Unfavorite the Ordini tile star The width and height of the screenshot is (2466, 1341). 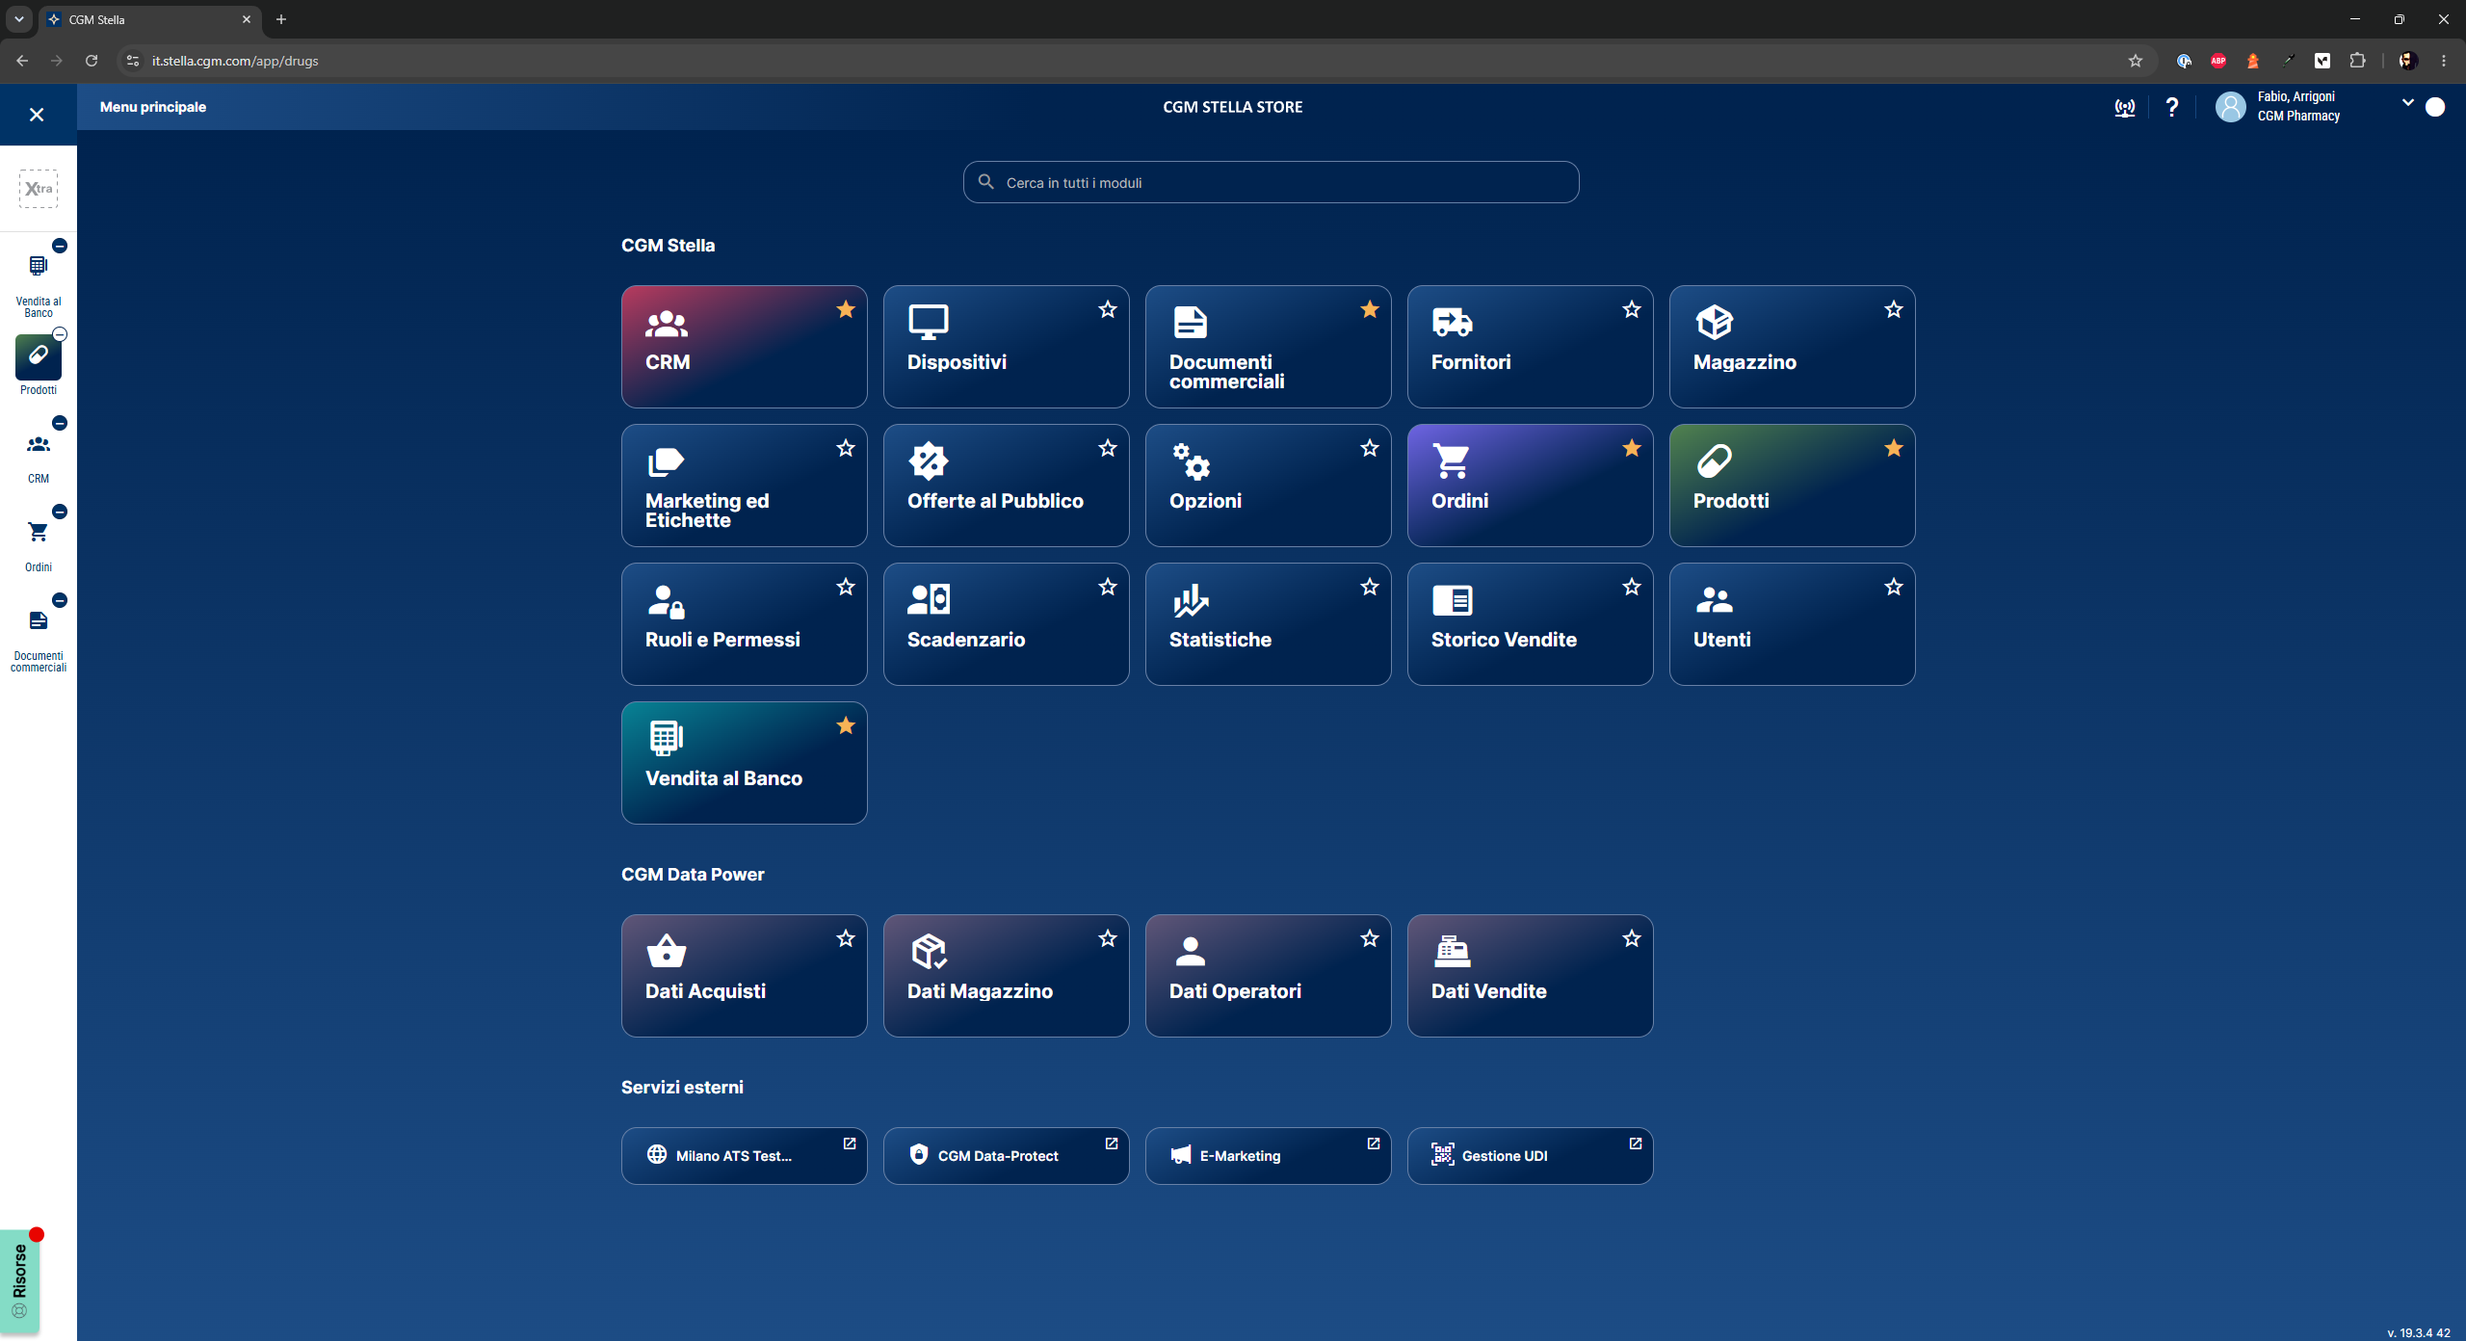point(1632,448)
